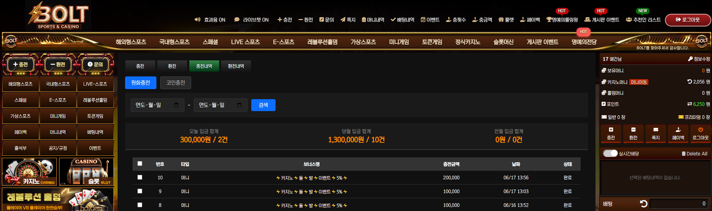
Task: Check the checkbox for row number 10
Action: (140, 177)
